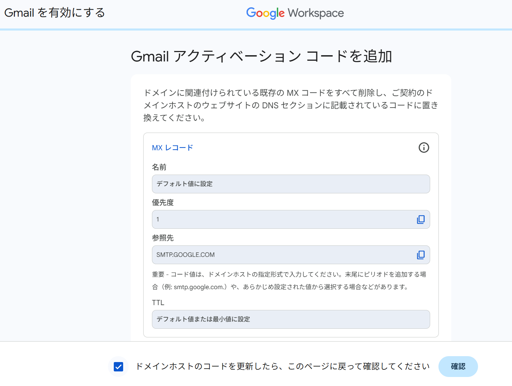Click the 優先度 field label

tap(163, 203)
